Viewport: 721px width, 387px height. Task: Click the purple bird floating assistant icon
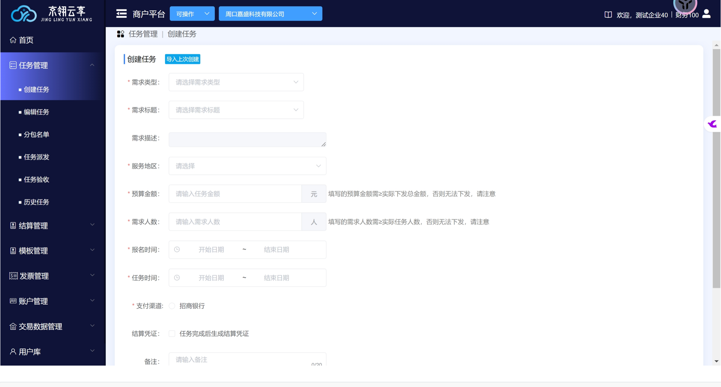712,124
